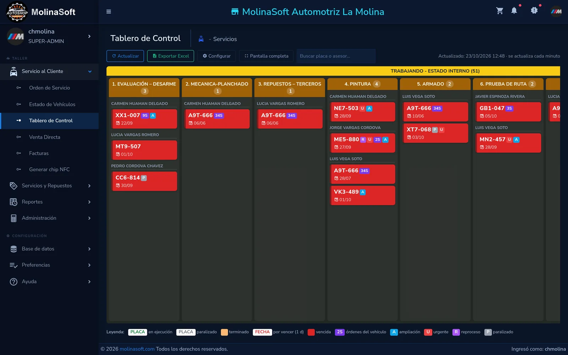Export the board with Exportar Excel
568x355 pixels.
(171, 56)
